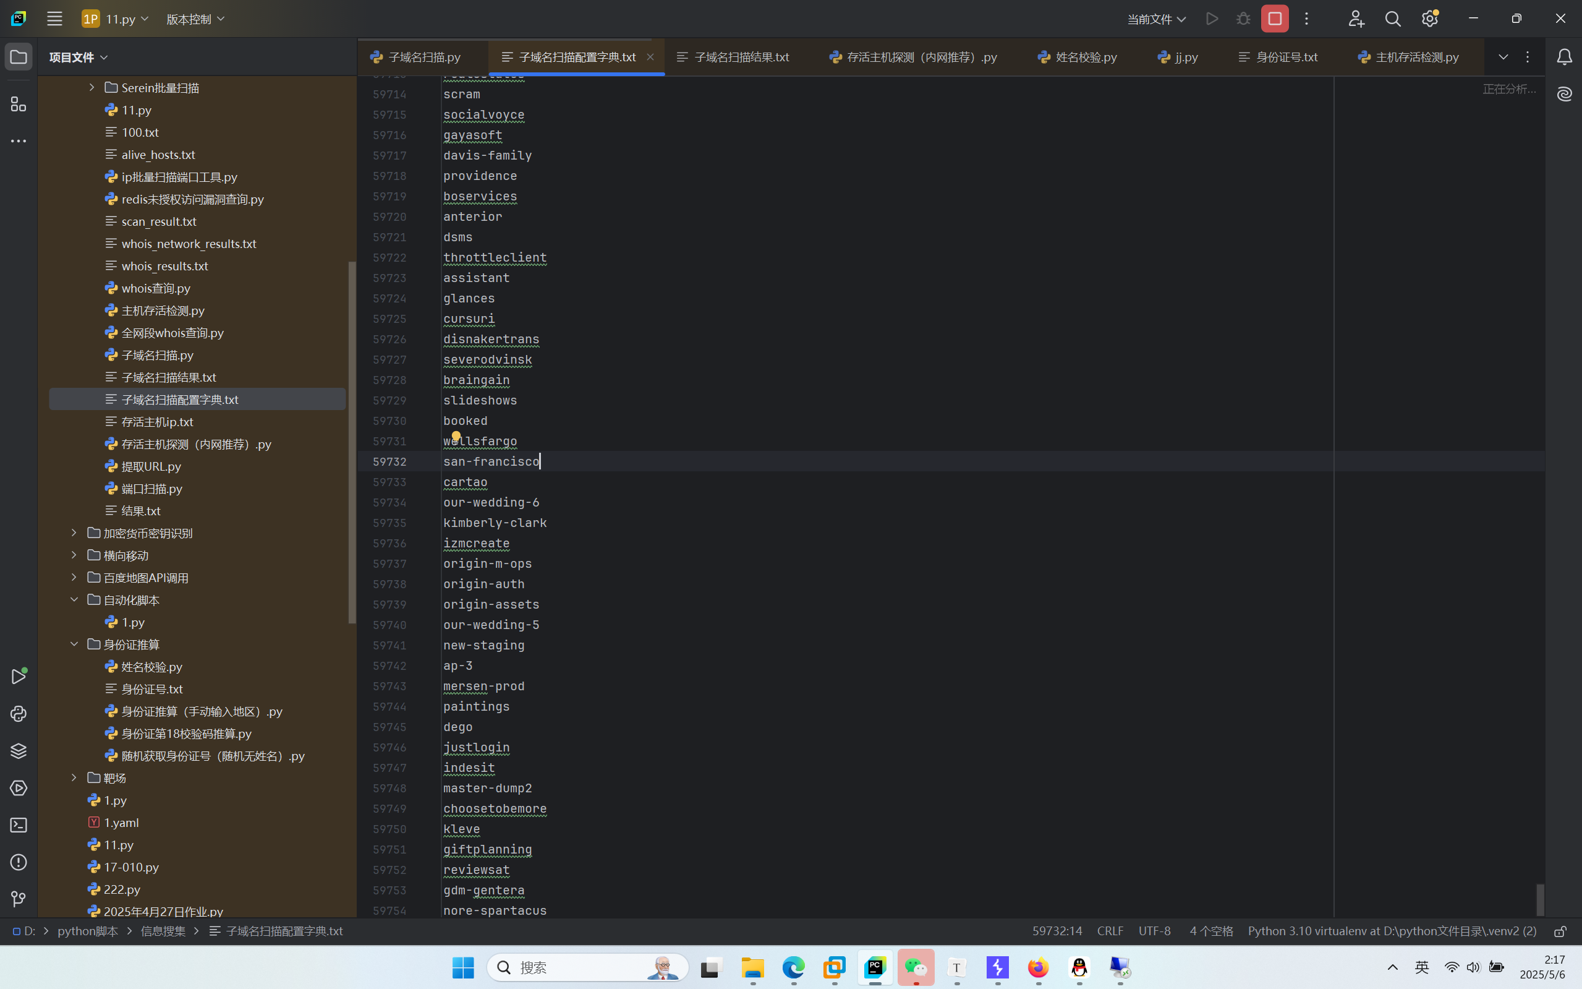
Task: Show the Problems tool window
Action: pos(19,862)
